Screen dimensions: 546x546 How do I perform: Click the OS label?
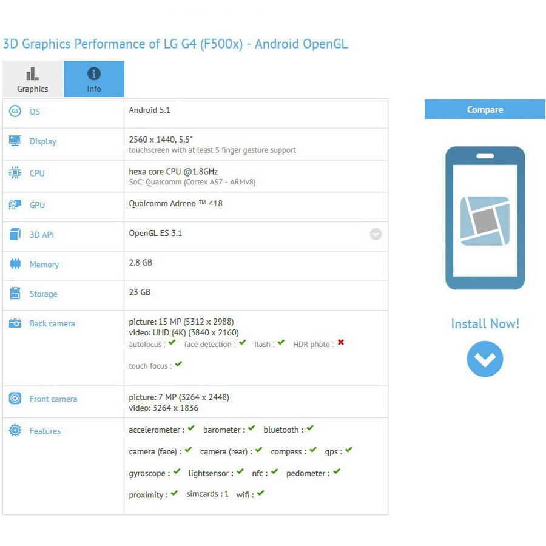coord(35,112)
